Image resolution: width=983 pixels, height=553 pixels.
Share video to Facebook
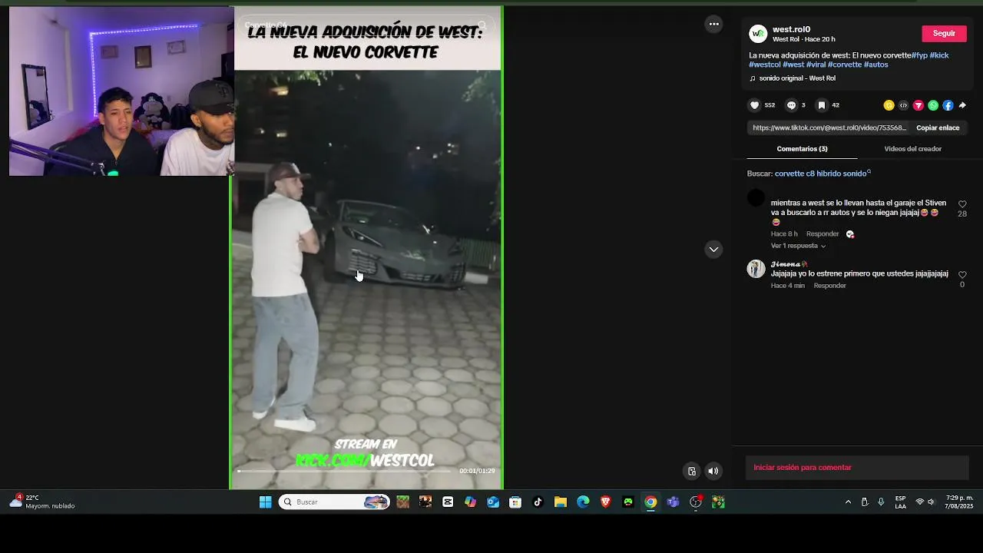(x=948, y=105)
